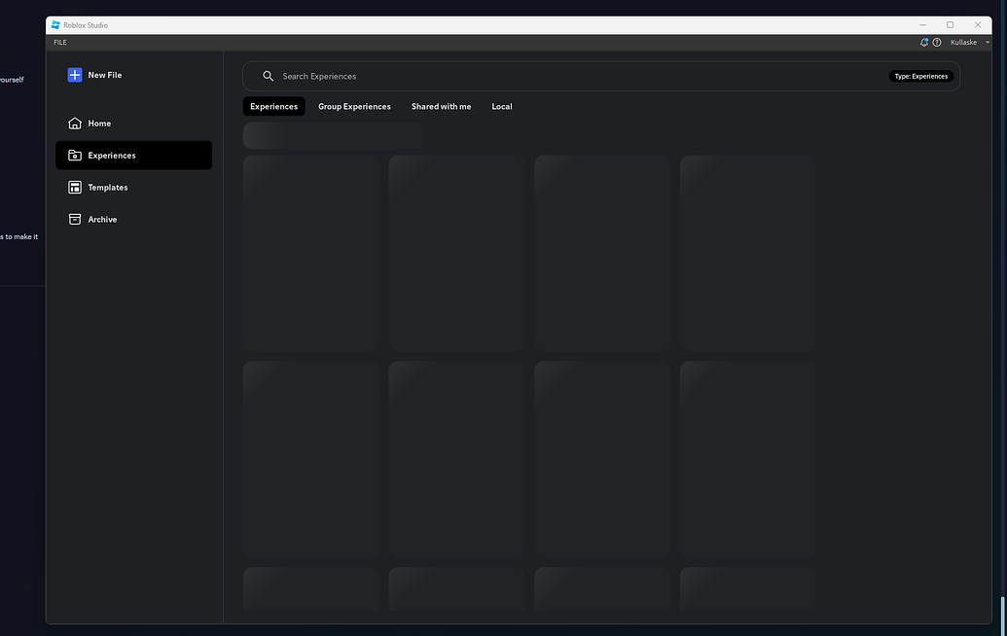Click the background window's vertical scrollbar
The height and width of the screenshot is (636, 1007).
tap(1002, 615)
